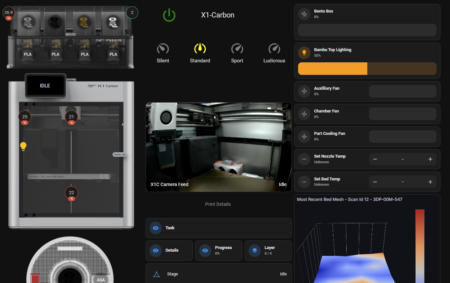450x283 pixels.
Task: Click the bed temperature badge showing 22
Action: (x=71, y=194)
